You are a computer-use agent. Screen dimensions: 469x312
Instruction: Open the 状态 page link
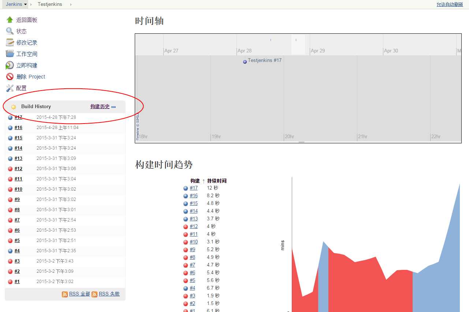click(x=22, y=31)
